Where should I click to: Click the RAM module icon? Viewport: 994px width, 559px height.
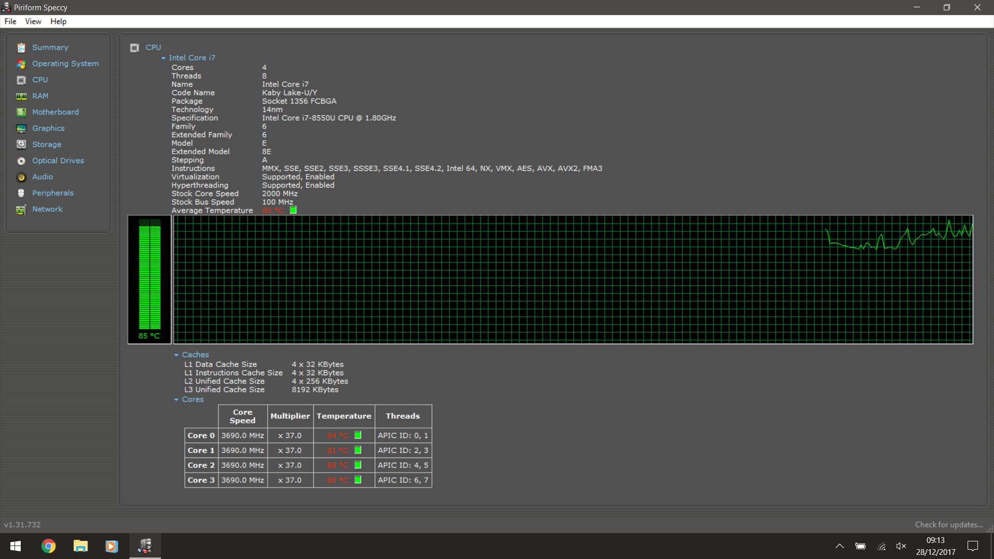click(21, 96)
